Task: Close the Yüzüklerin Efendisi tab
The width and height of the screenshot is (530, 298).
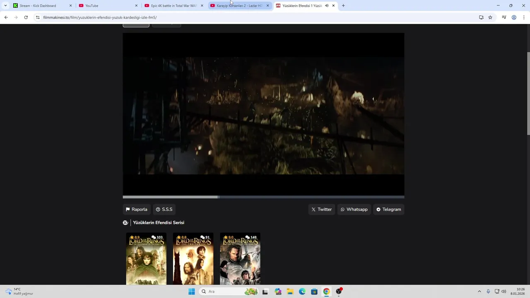Action: pos(333,6)
